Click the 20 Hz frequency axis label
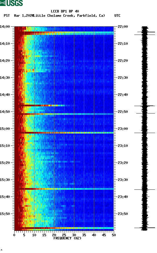The height and width of the screenshot is (253, 157). click(54, 235)
